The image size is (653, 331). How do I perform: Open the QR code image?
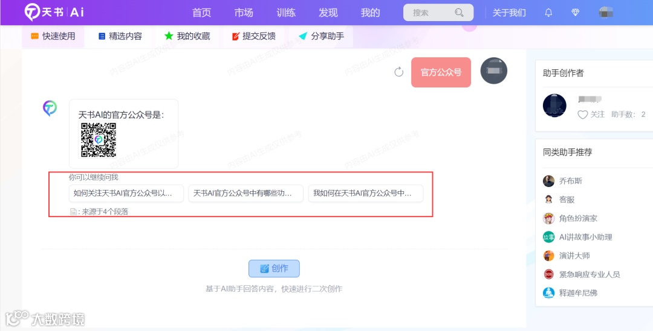pos(99,139)
